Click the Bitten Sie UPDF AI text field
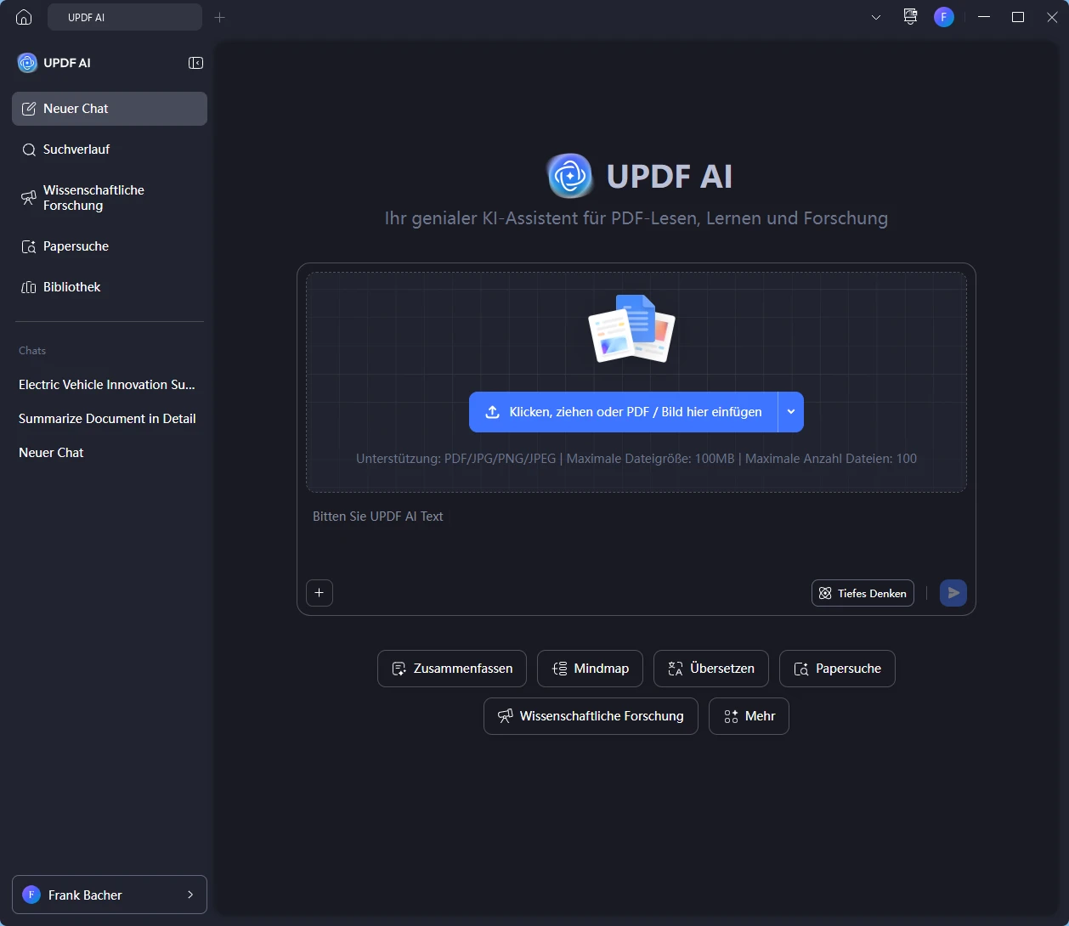Viewport: 1069px width, 926px height. 636,535
